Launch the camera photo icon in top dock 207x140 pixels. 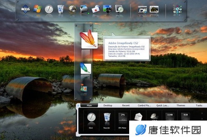coord(107,9)
